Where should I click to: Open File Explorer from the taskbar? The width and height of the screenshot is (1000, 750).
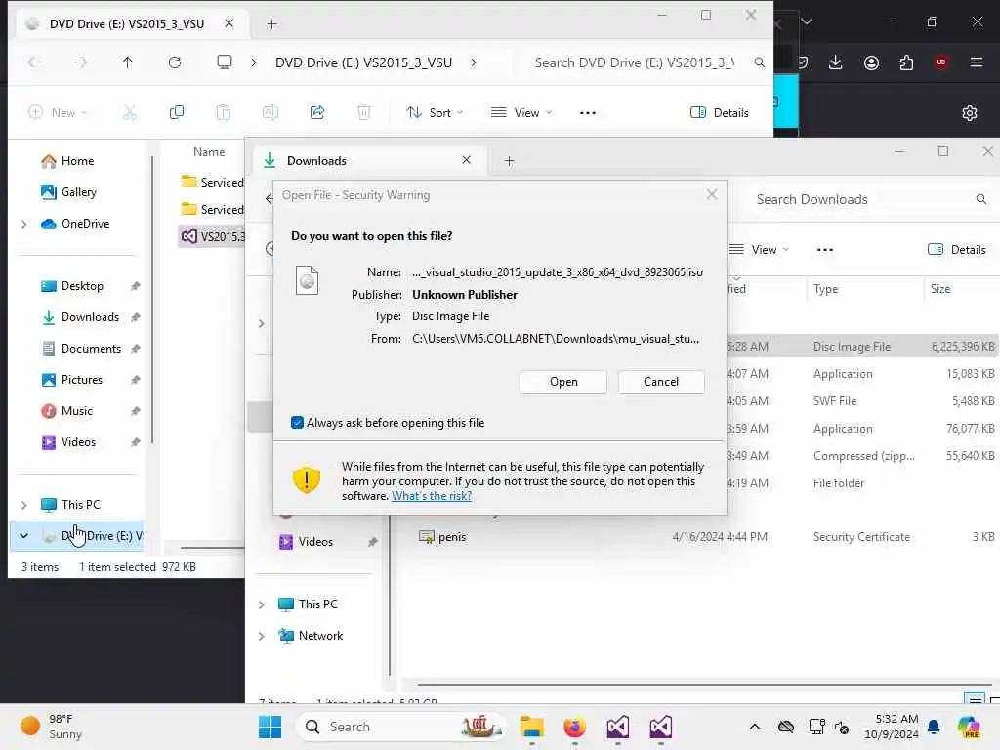tap(531, 727)
